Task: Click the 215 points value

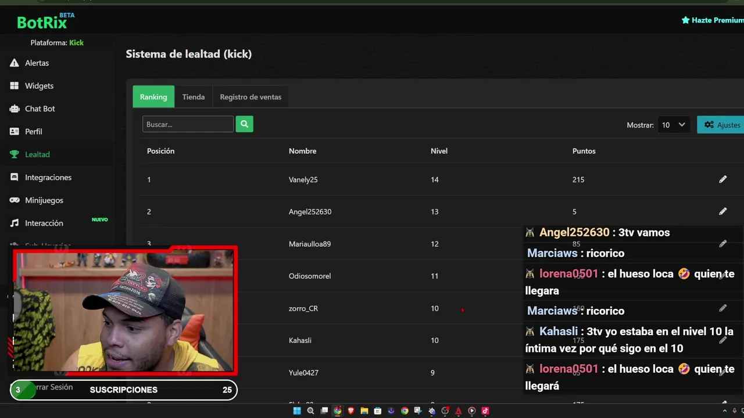Action: point(578,180)
